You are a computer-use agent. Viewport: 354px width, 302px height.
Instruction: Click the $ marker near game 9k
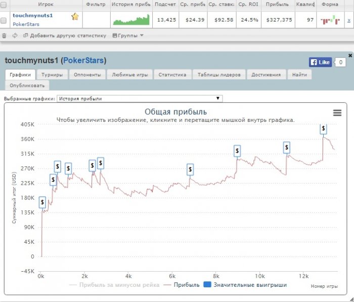tap(237, 151)
